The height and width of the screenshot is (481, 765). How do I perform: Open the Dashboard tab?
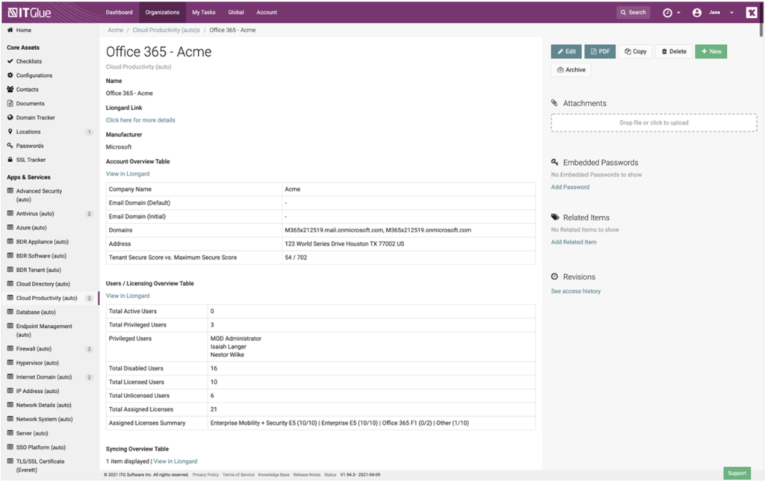(119, 12)
